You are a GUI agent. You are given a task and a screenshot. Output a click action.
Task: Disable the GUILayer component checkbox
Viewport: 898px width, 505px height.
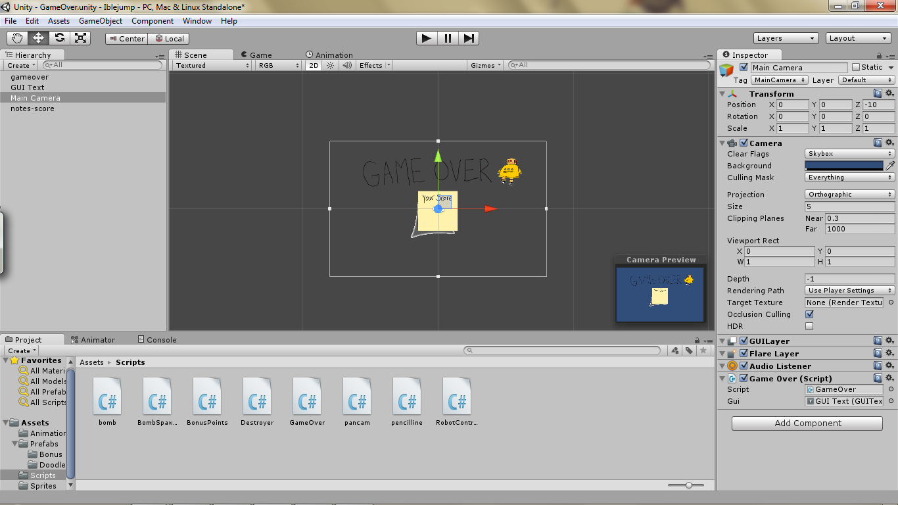744,341
